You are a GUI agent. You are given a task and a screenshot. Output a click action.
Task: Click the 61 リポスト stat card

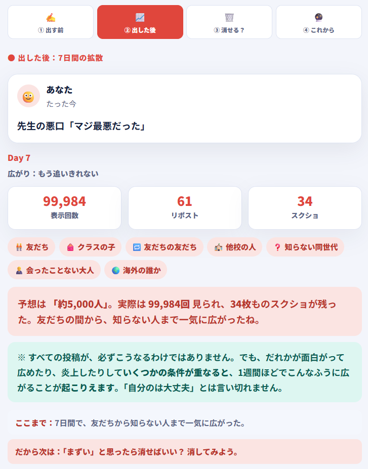(185, 208)
